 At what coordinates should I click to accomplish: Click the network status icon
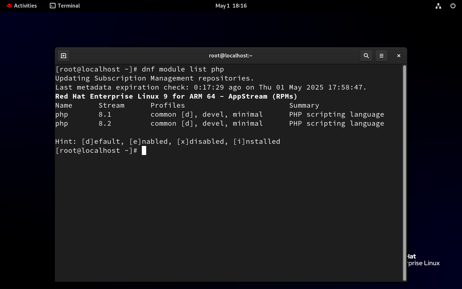(438, 6)
